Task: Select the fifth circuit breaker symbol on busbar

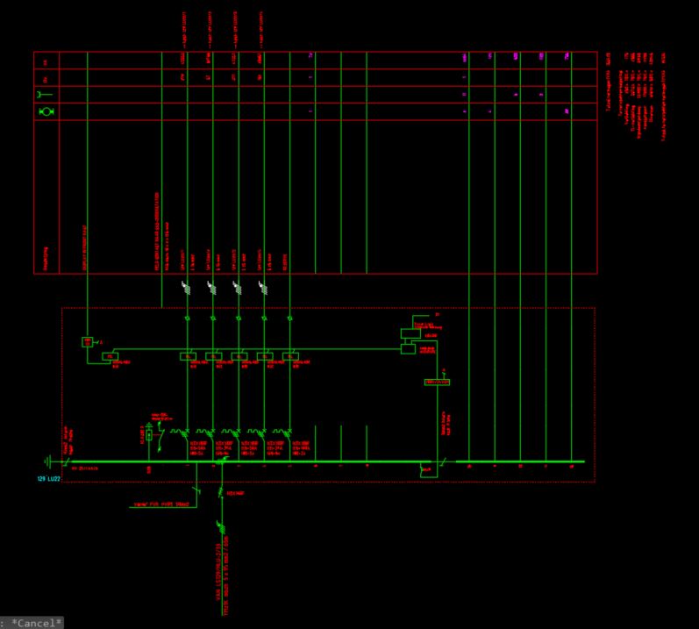Action: pyautogui.click(x=282, y=432)
